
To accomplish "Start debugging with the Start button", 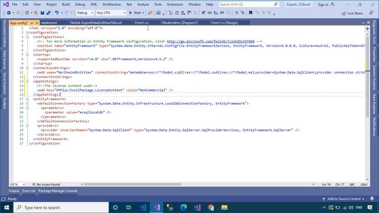I will 135,13.
